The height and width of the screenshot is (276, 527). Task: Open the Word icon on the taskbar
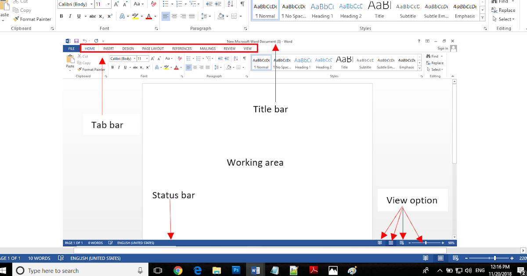[256, 270]
